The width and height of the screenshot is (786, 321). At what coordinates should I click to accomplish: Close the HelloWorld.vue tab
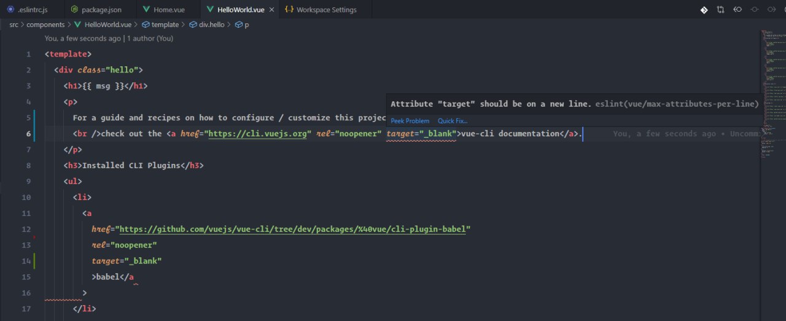[270, 10]
